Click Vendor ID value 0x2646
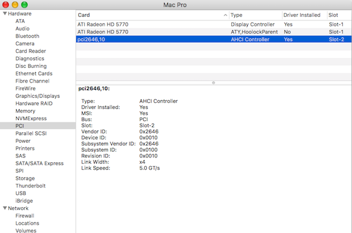The image size is (352, 233). tap(149, 132)
